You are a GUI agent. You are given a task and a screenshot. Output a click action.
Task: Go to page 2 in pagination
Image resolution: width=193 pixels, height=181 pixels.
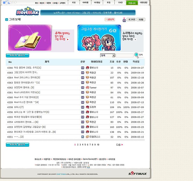pyautogui.click(x=78, y=145)
